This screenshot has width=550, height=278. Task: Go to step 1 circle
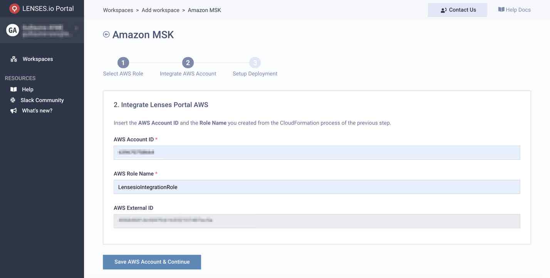coord(123,63)
